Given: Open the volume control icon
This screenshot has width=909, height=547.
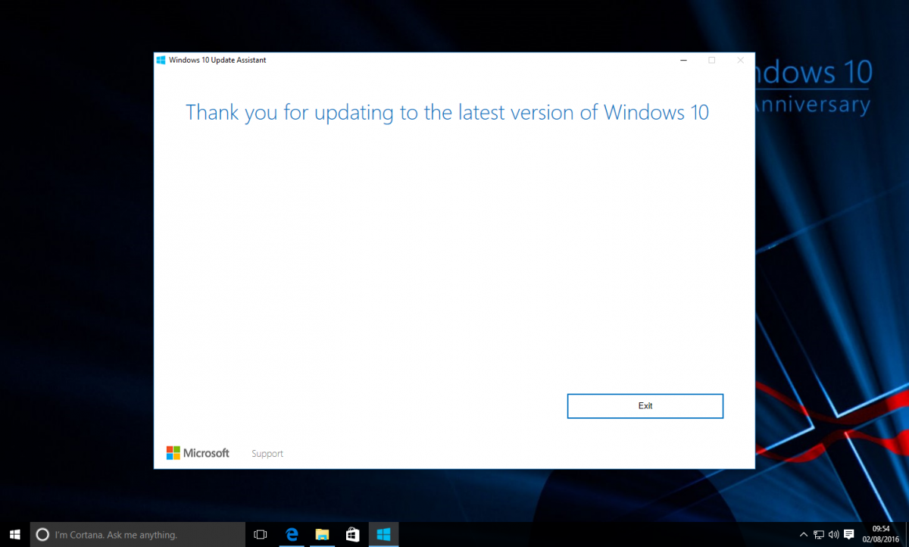Looking at the screenshot, I should [833, 534].
